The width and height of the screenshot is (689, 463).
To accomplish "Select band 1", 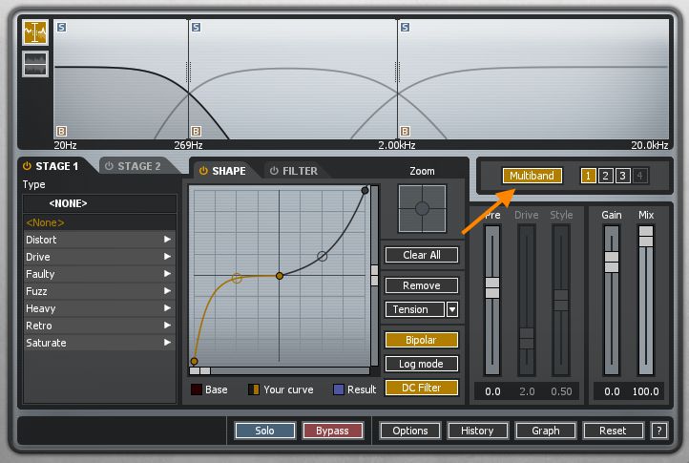I will click(x=589, y=176).
